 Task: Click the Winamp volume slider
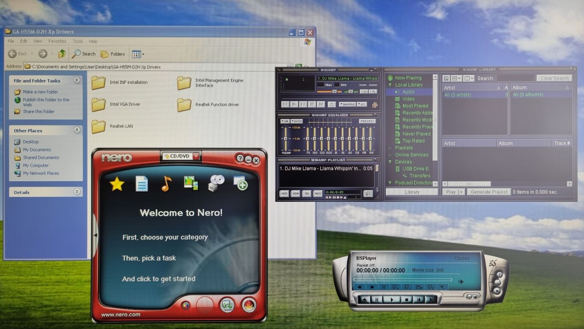point(330,92)
